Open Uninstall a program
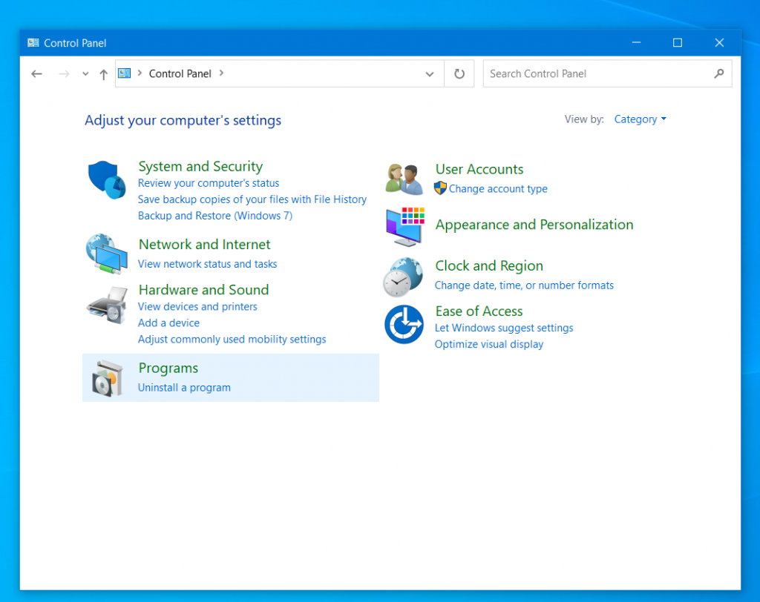This screenshot has height=602, width=760. pos(184,387)
